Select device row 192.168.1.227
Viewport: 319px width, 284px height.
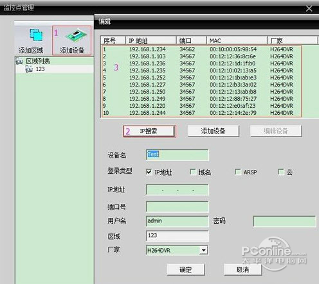coord(201,85)
